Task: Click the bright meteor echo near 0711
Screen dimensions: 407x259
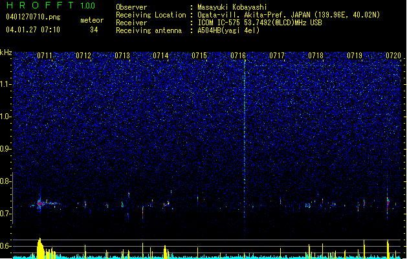Action: click(x=39, y=203)
